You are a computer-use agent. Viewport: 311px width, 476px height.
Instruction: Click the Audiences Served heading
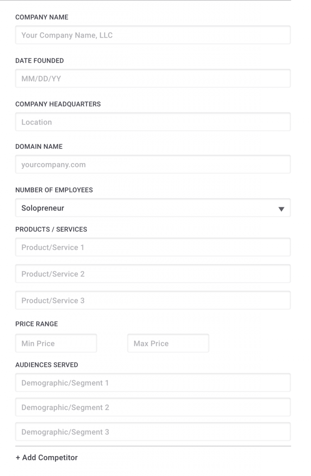coord(47,365)
